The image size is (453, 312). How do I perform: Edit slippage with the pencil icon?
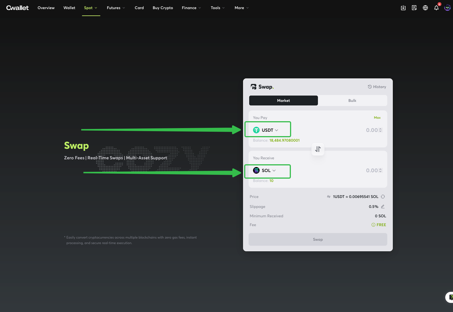click(383, 207)
